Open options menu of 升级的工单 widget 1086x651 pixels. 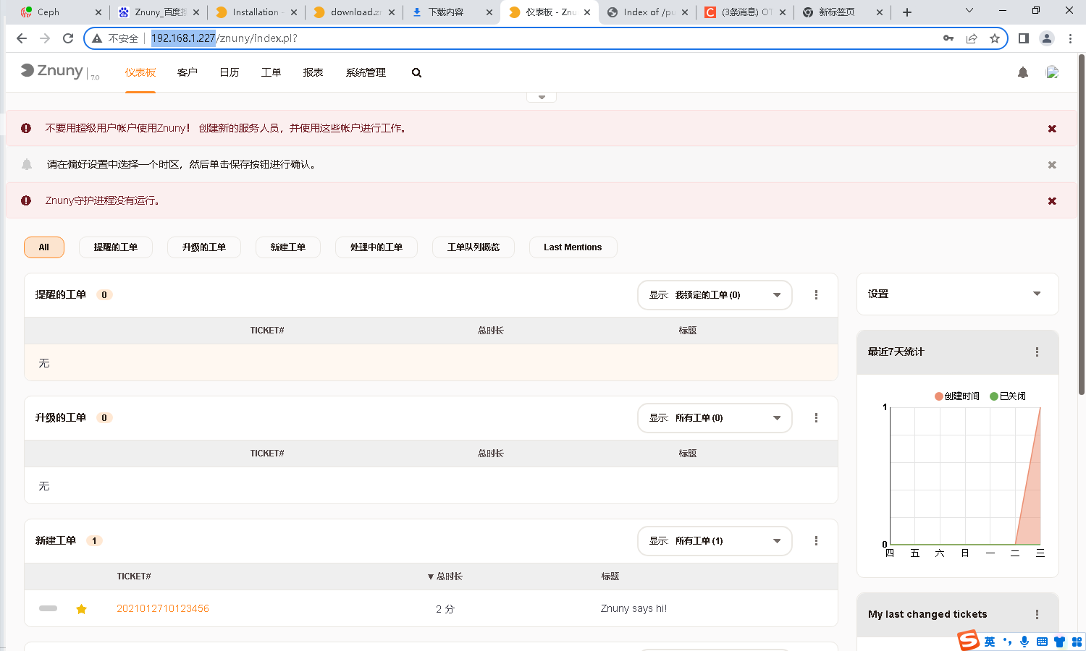(816, 418)
